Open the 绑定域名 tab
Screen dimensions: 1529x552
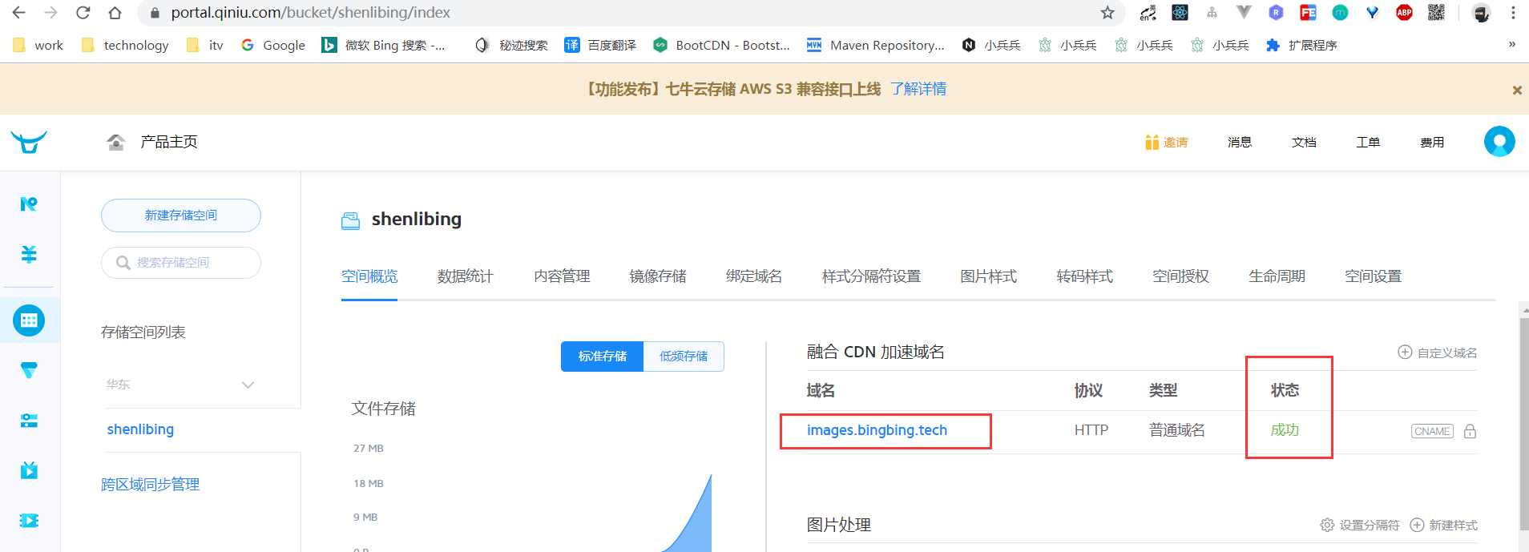pos(754,276)
